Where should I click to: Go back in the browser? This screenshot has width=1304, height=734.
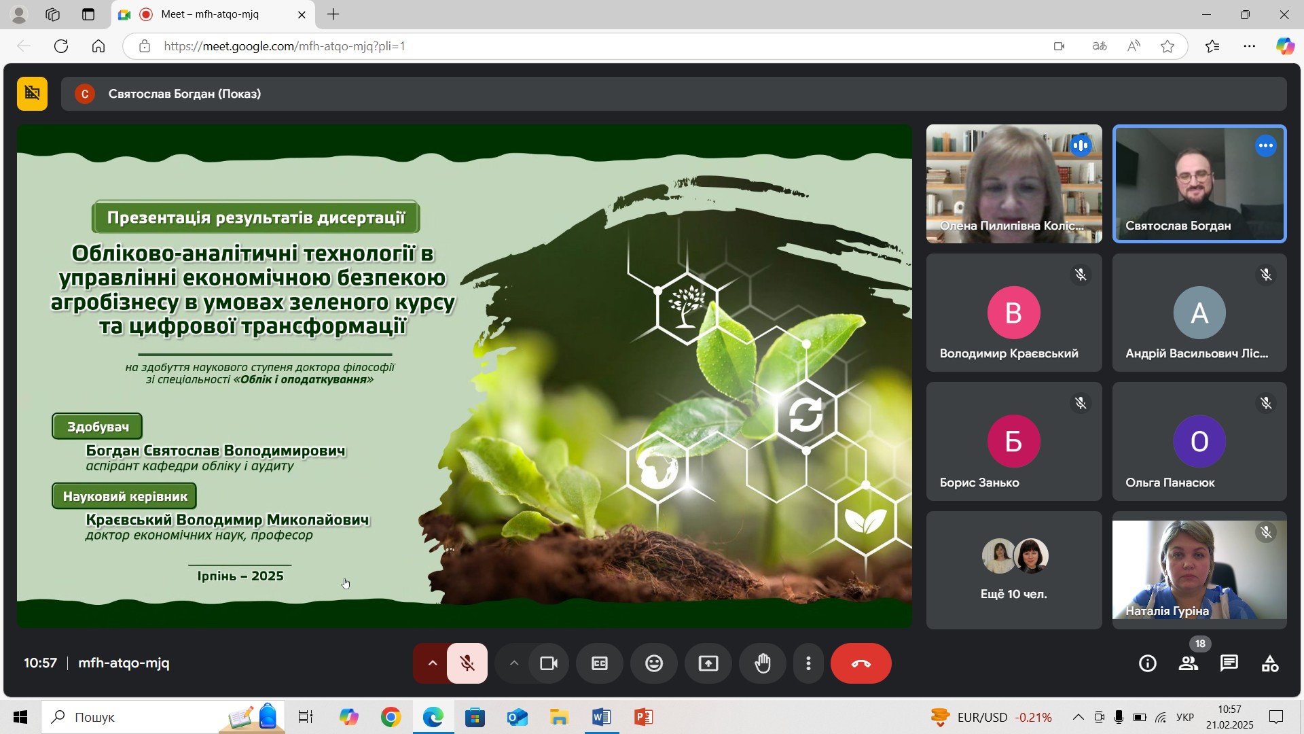click(24, 46)
